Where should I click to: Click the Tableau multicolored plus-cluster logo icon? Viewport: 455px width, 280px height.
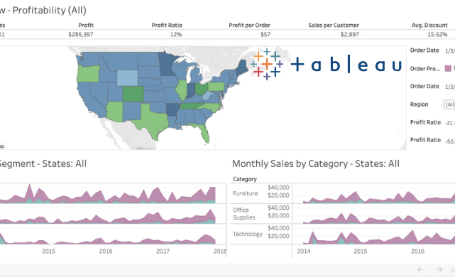[x=267, y=64]
